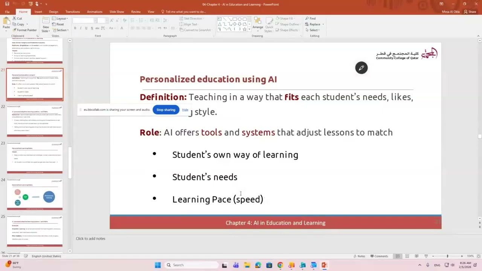The image size is (482, 271).
Task: Start Slide Show from the status bar
Action: click(x=426, y=256)
